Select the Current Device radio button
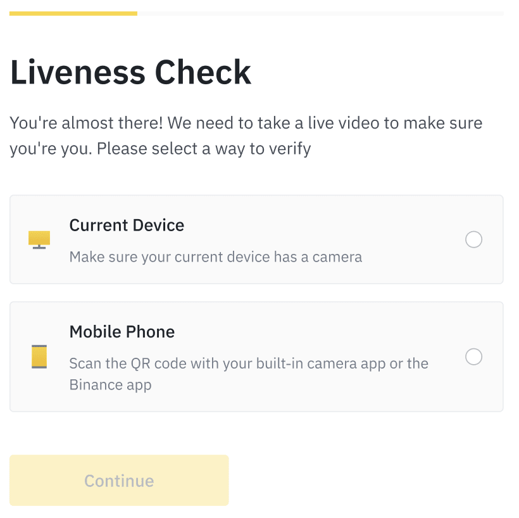 (473, 239)
